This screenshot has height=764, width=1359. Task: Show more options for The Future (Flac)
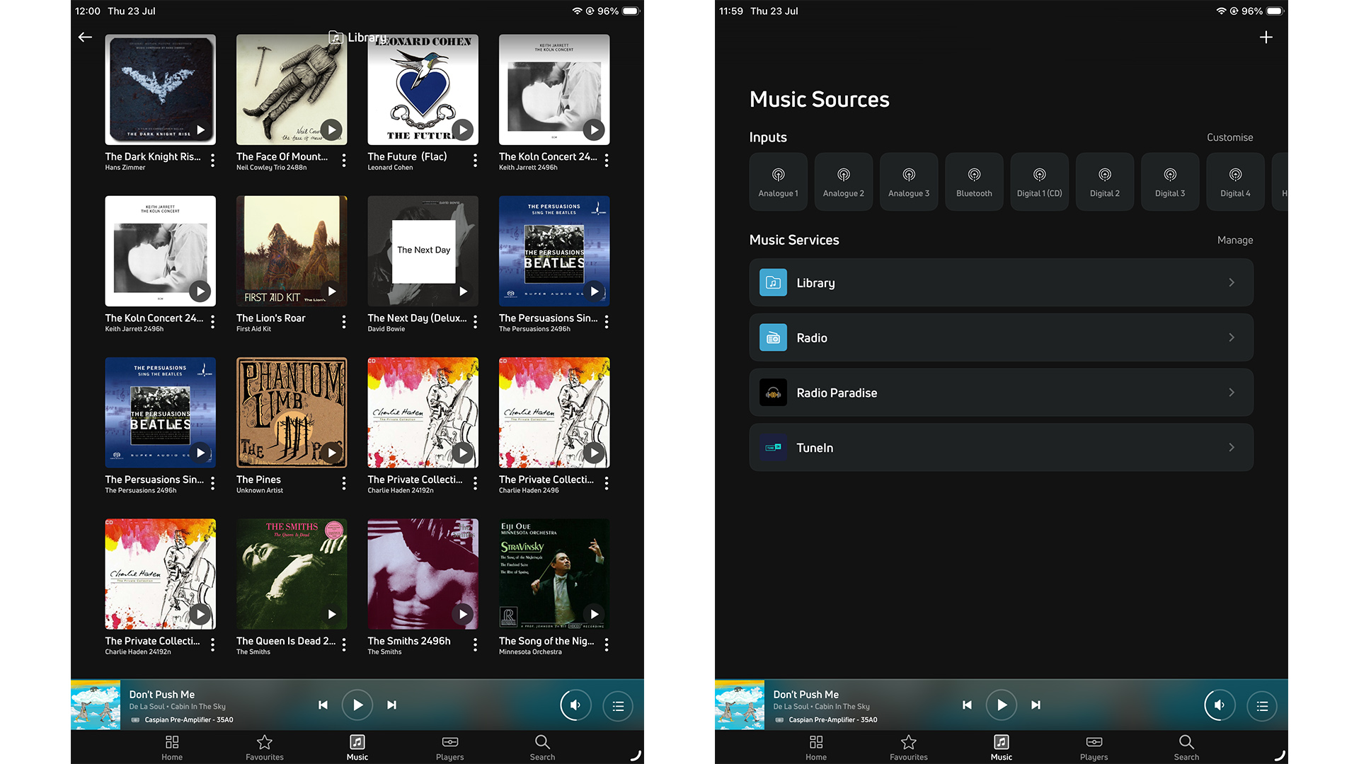(475, 161)
